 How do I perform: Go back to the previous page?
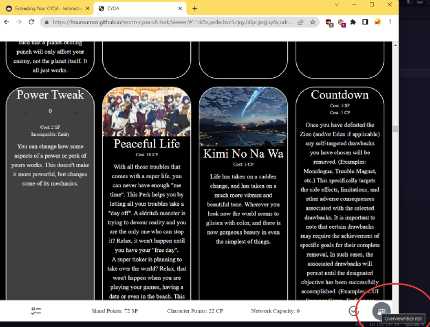[7, 22]
